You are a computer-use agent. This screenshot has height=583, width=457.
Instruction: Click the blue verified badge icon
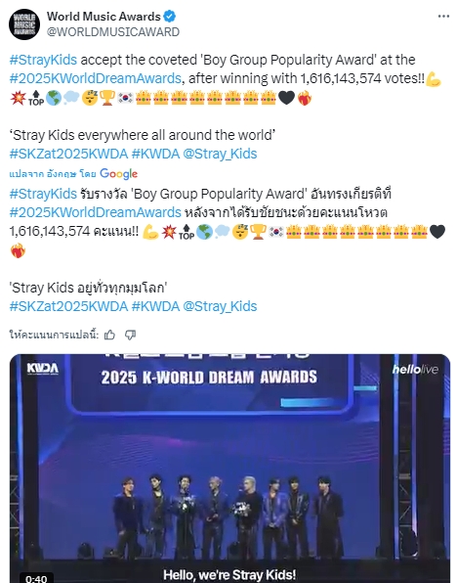170,17
